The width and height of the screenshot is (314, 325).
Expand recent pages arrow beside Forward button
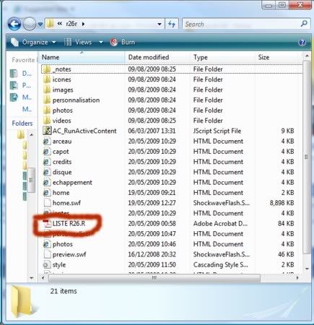click(x=40, y=24)
